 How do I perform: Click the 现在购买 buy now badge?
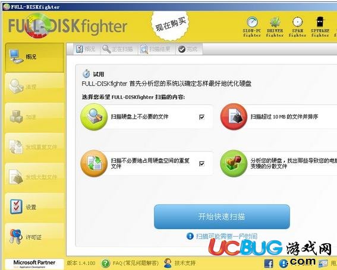click(170, 26)
